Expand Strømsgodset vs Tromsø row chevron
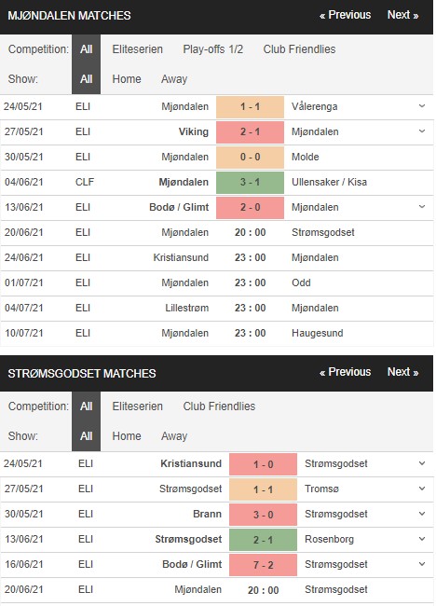 [422, 489]
